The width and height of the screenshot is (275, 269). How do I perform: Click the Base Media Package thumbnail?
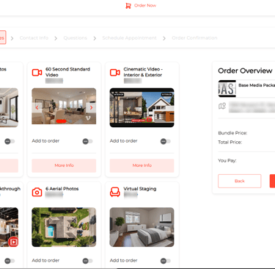pyautogui.click(x=227, y=88)
